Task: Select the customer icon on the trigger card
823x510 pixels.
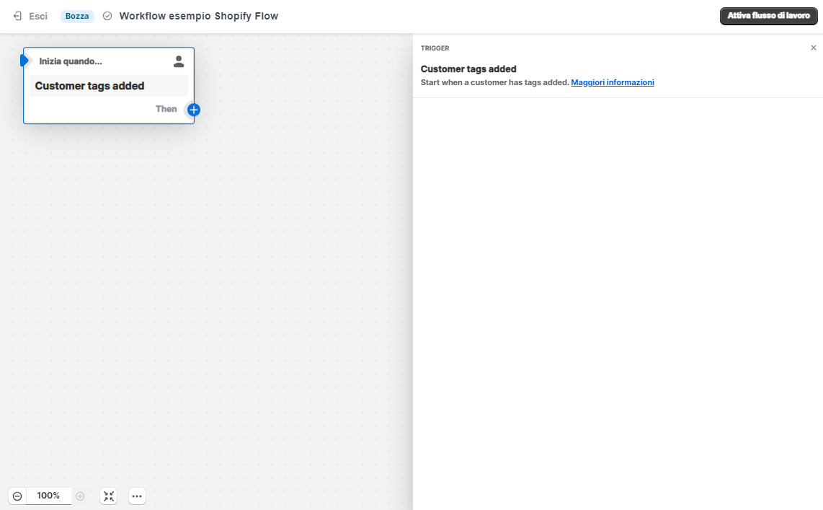Action: point(178,61)
